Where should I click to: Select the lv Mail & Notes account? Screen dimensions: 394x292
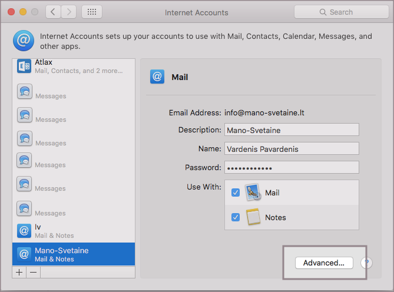coord(73,231)
